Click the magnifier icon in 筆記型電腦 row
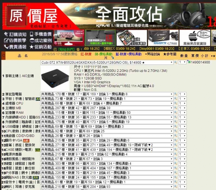 click(x=175, y=94)
